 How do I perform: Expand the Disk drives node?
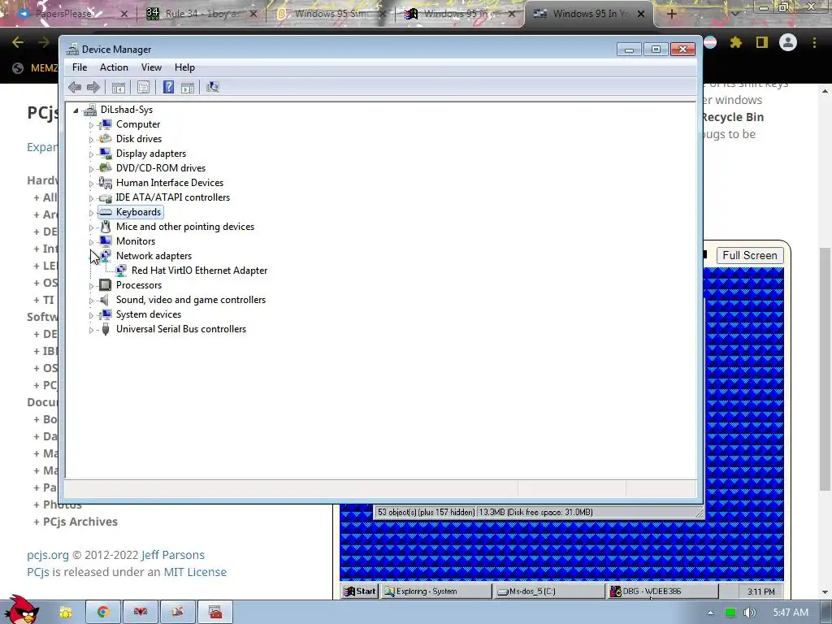click(91, 140)
